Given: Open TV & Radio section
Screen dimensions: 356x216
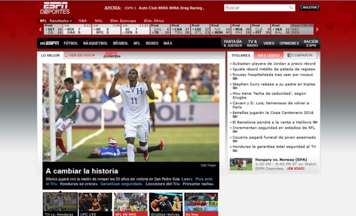Looking at the screenshot, I should (253, 43).
